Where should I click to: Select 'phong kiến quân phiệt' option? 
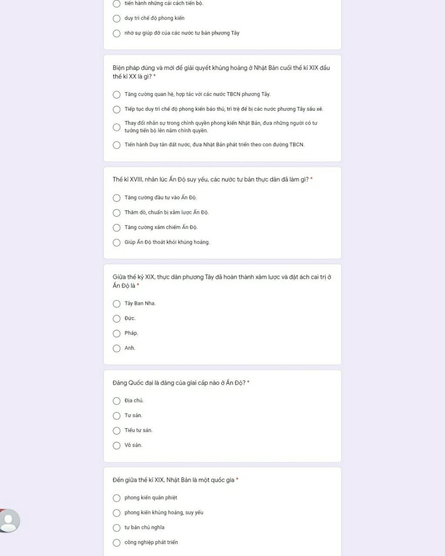[x=116, y=498]
